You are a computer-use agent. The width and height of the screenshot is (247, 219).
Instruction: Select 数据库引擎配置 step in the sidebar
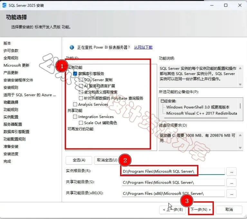tap(16, 132)
